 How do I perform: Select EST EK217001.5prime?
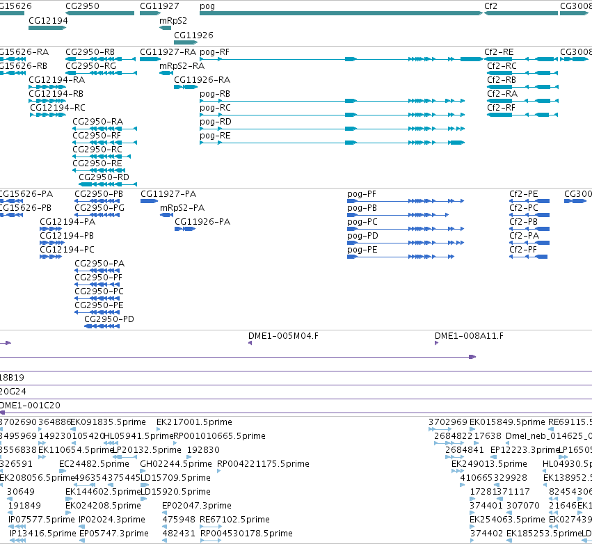(158, 429)
